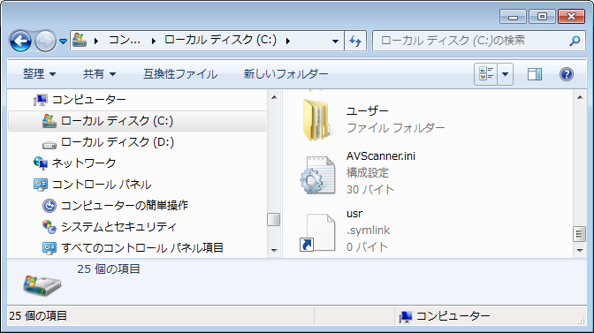Click the D: drive icon in tree
The width and height of the screenshot is (594, 333).
[x=49, y=145]
